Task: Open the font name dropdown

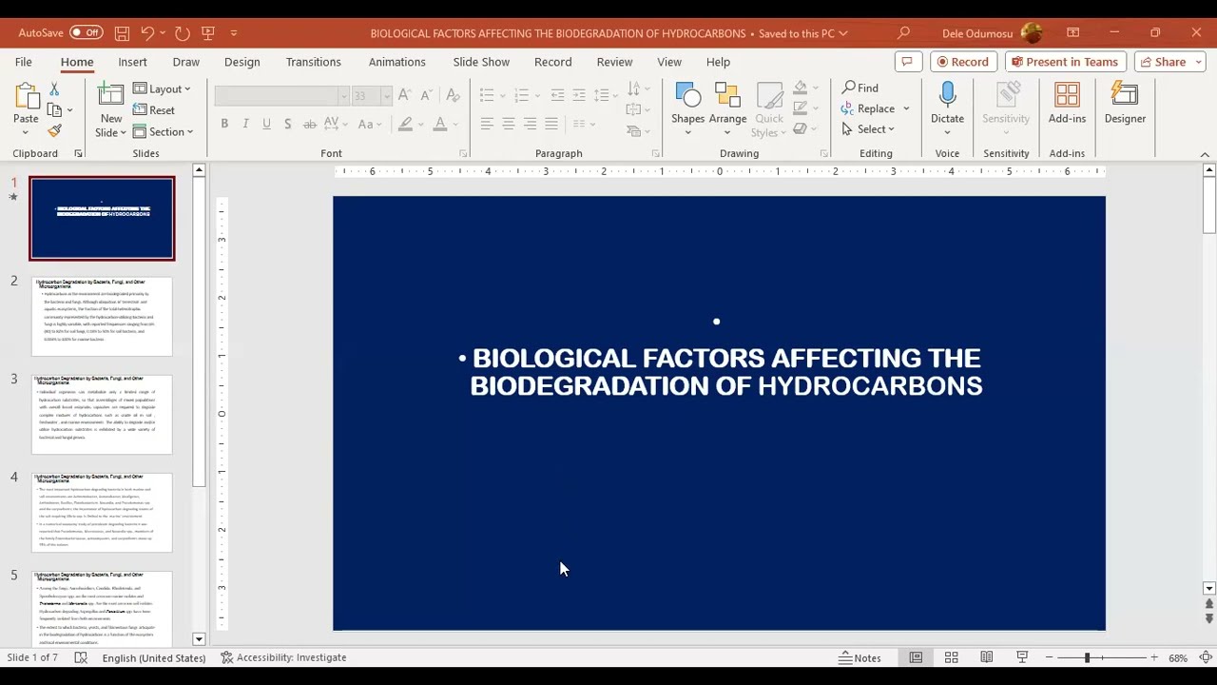Action: [x=343, y=96]
